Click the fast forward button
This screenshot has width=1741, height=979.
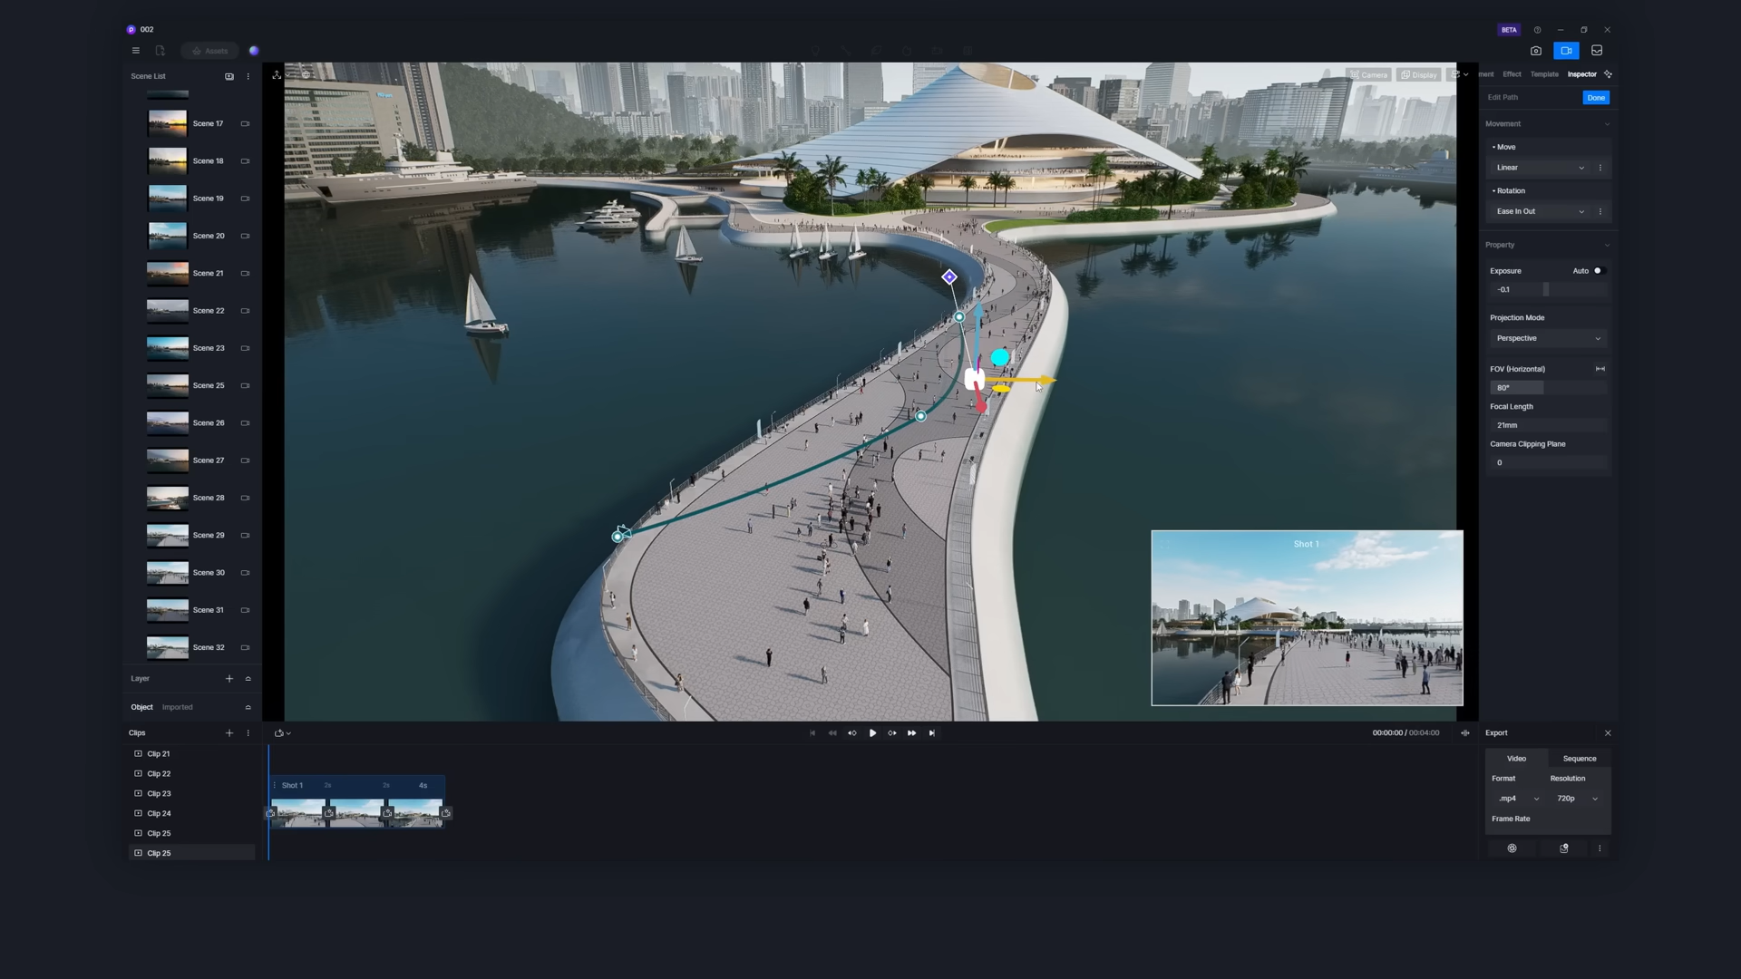(x=912, y=733)
